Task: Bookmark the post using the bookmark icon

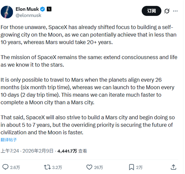Action: [131, 167]
